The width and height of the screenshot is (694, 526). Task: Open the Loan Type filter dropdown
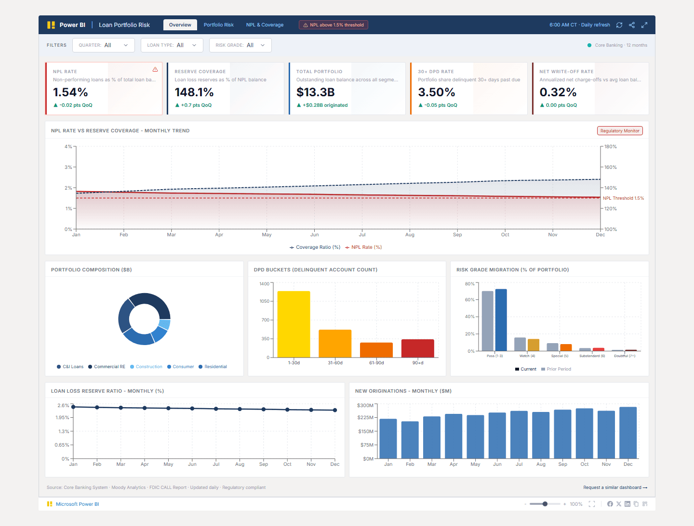(x=172, y=45)
